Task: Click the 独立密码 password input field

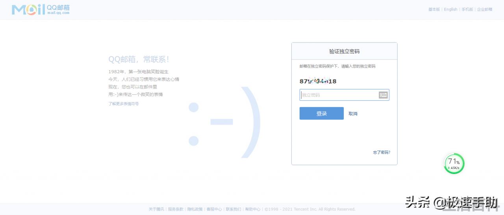Action: pyautogui.click(x=344, y=95)
